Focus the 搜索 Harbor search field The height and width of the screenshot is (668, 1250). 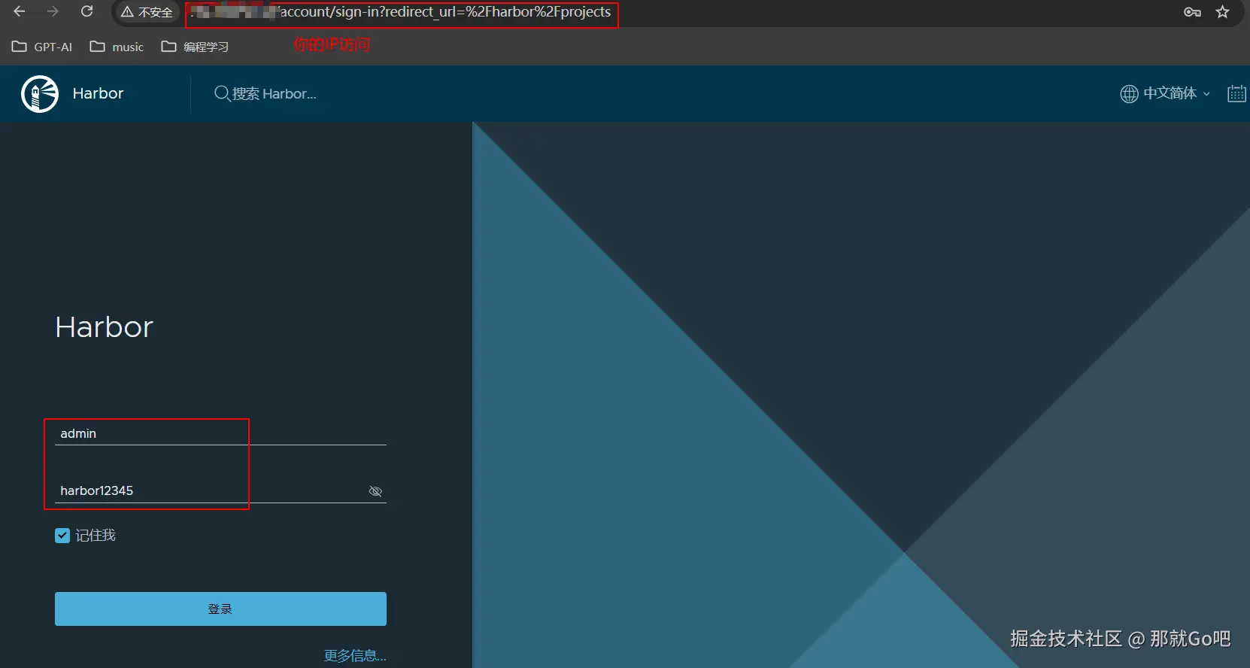click(x=275, y=94)
